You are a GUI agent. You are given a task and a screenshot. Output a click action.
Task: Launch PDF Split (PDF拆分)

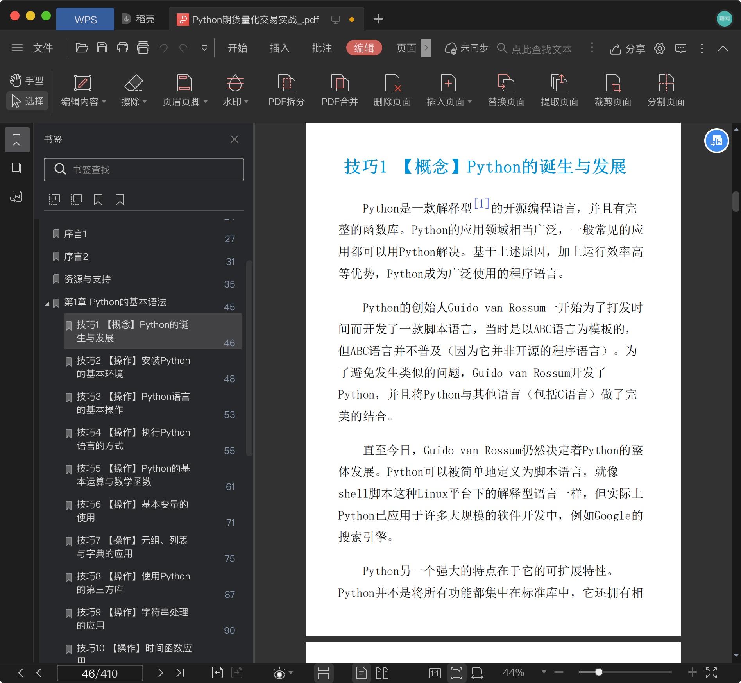286,91
